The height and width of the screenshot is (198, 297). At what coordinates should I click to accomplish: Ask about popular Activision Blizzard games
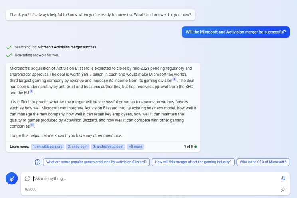(x=96, y=162)
